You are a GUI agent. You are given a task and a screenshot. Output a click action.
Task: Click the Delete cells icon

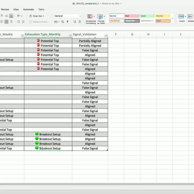coord(190,16)
